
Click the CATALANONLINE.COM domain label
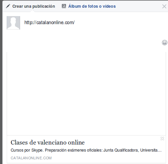(31, 158)
